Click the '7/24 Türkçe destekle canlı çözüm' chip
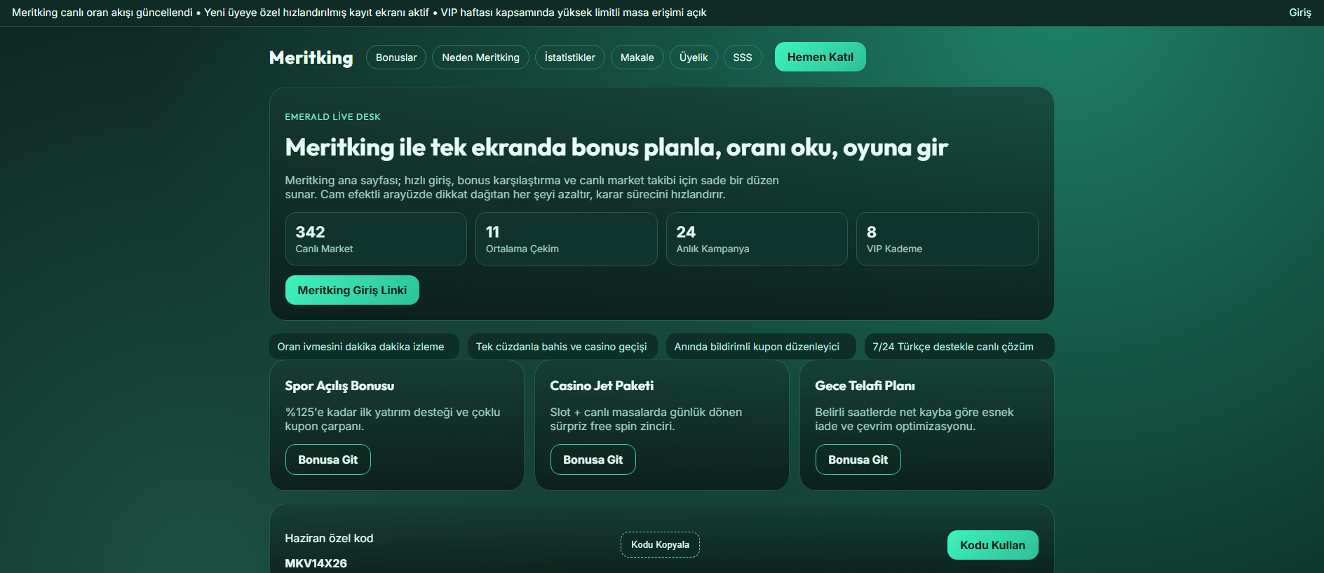This screenshot has height=573, width=1324. (x=959, y=347)
